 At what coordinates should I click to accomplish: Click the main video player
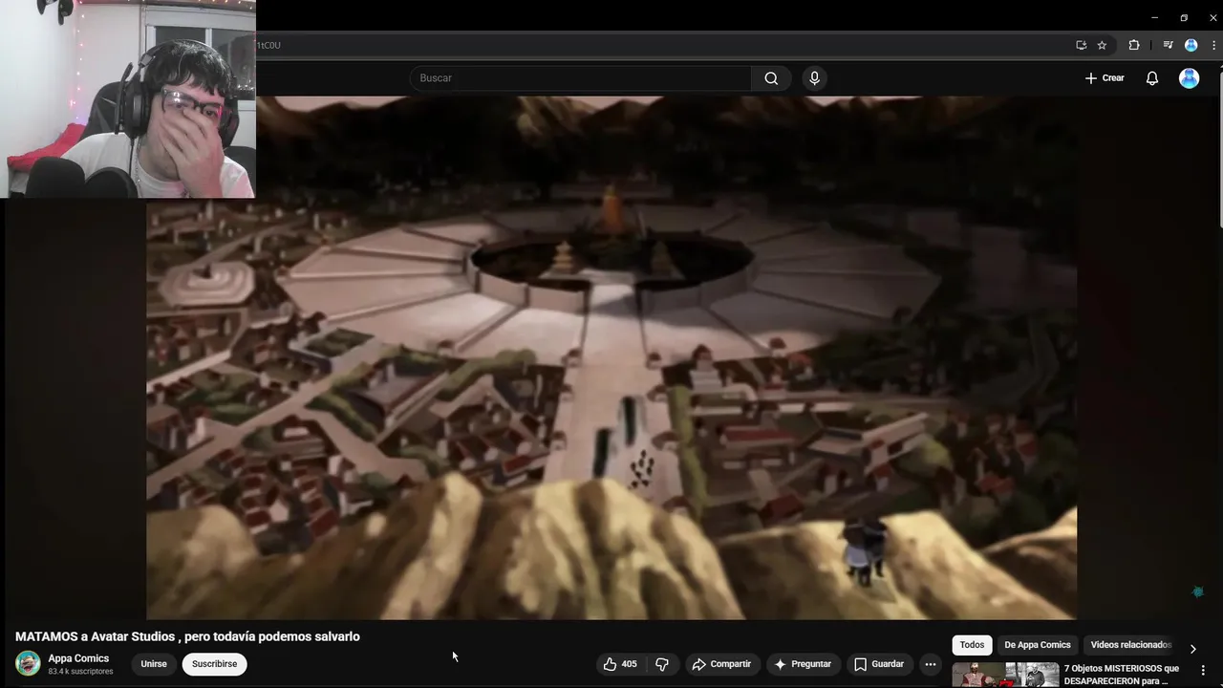(611, 357)
